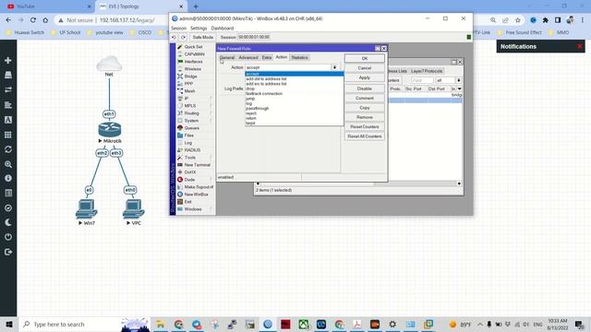Open CAPsMAN in WinBox sidebar
The width and height of the screenshot is (591, 332).
tap(194, 54)
